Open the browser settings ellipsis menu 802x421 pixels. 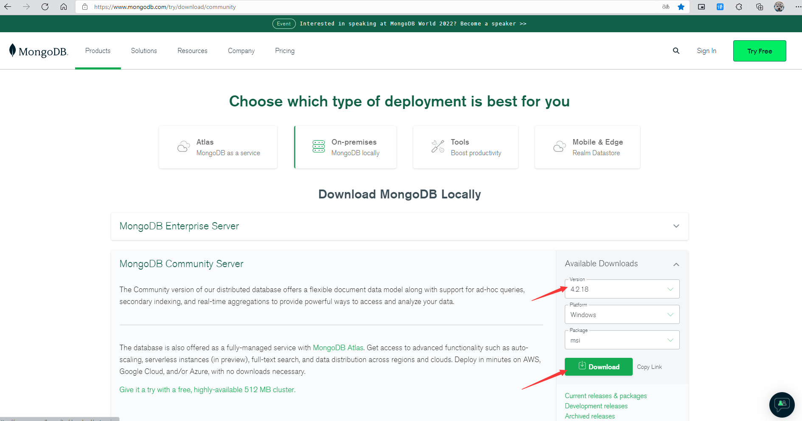[x=798, y=7]
